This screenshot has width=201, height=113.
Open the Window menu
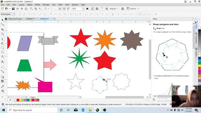[x=75, y=5]
